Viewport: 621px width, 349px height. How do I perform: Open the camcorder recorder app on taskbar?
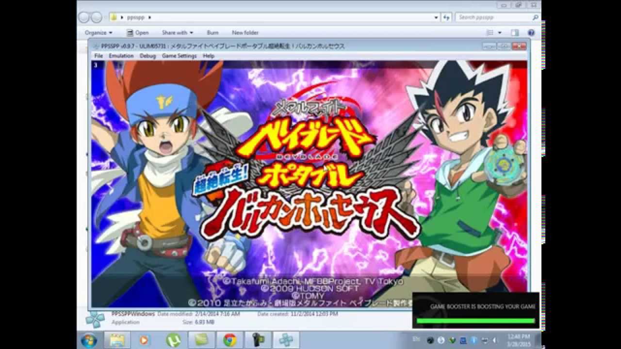[258, 340]
